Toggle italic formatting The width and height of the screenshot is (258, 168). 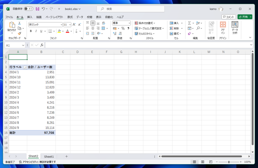coord(36,31)
